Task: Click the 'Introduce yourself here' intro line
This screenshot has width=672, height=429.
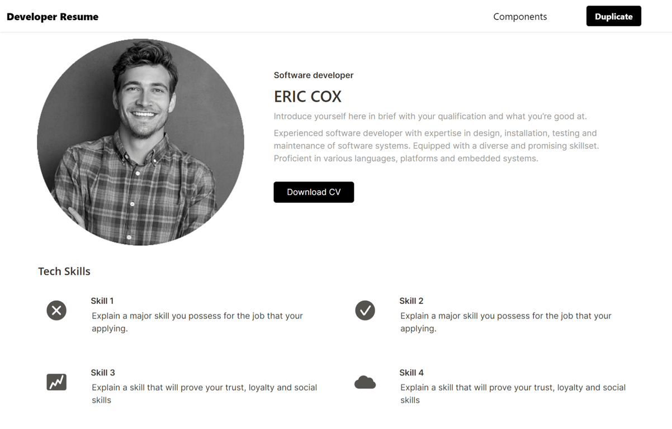Action: [x=430, y=116]
